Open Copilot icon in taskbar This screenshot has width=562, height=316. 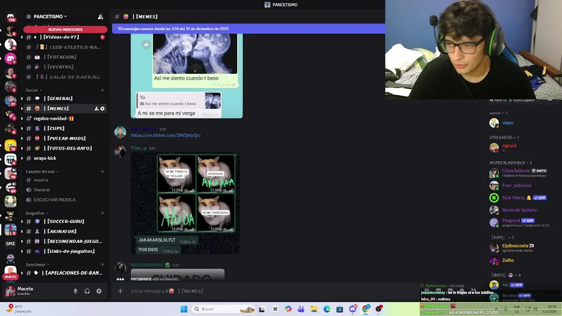click(288, 309)
